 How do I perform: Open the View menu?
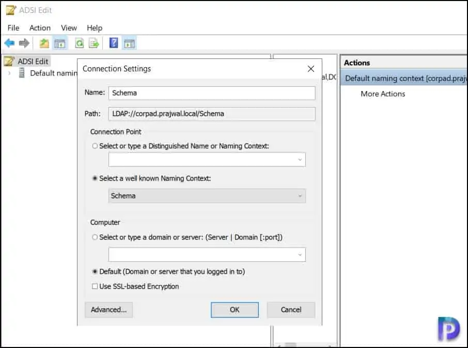[x=69, y=28]
